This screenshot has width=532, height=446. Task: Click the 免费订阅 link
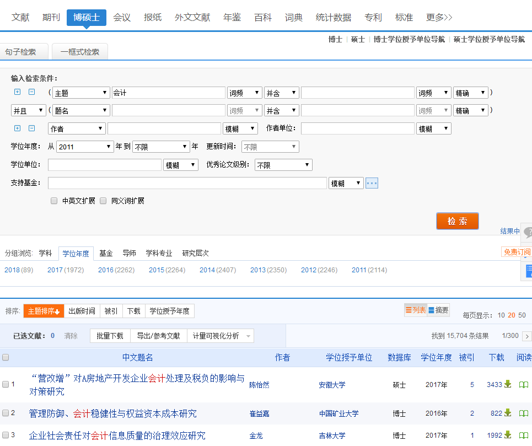517,251
